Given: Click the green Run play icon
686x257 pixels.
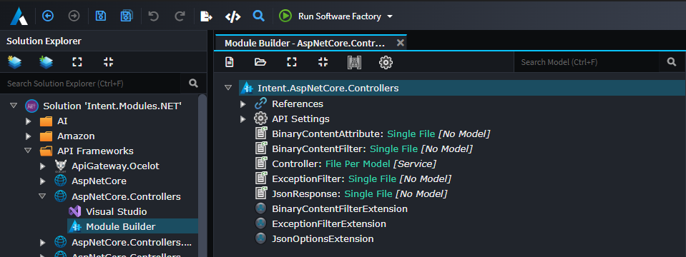Looking at the screenshot, I should click(285, 16).
